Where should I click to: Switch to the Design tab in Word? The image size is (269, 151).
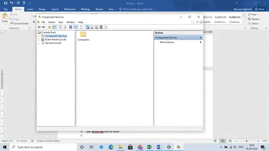[42, 9]
